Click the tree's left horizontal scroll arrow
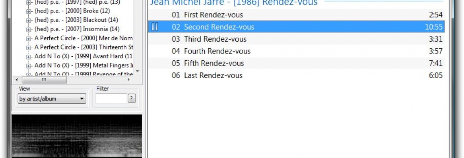This screenshot has width=464, height=158. tap(17, 79)
